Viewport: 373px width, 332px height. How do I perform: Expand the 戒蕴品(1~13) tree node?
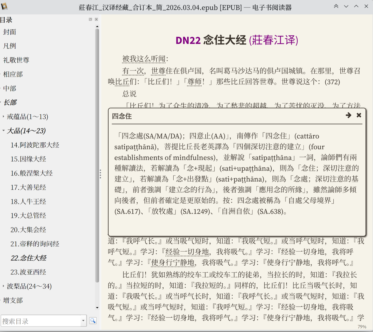(x=3, y=117)
